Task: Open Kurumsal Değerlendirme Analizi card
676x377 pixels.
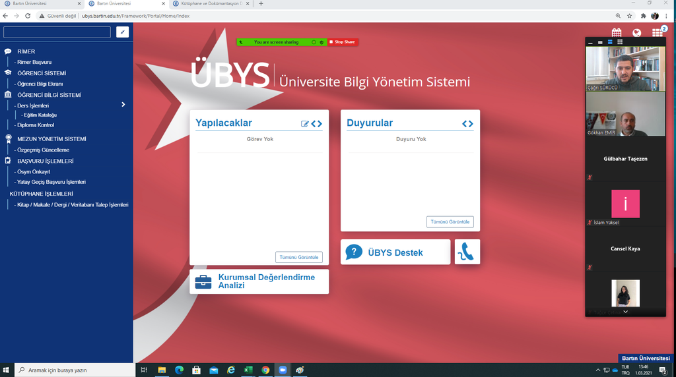Action: [259, 281]
